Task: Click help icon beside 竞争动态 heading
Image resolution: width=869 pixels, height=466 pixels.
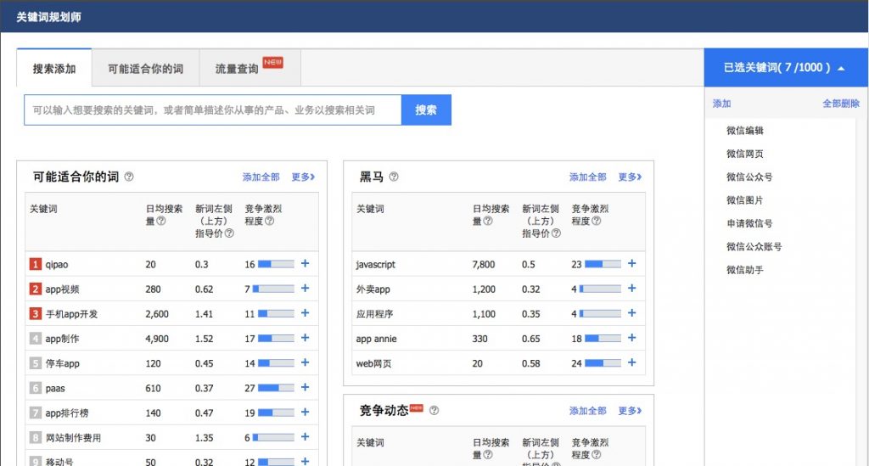Action: (x=434, y=411)
